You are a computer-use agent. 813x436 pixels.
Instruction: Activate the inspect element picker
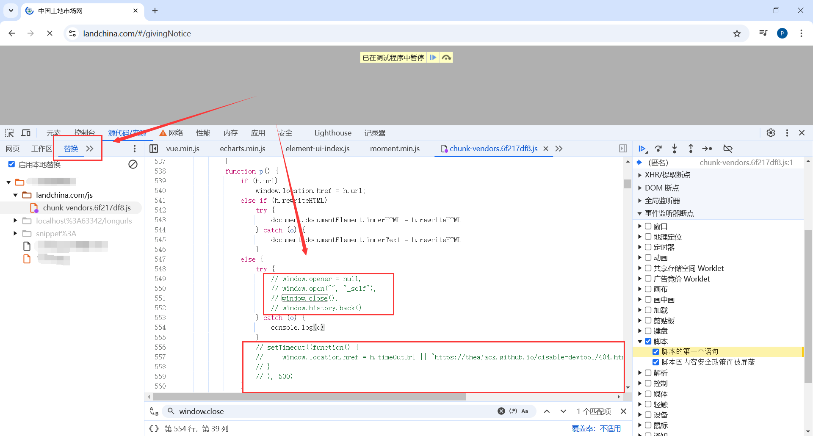coord(9,133)
